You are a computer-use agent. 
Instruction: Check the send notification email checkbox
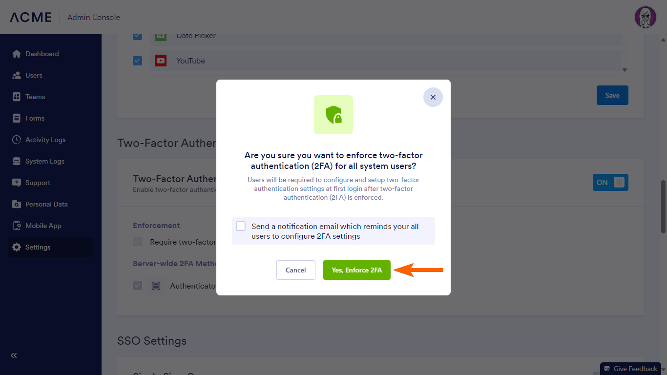pos(241,226)
